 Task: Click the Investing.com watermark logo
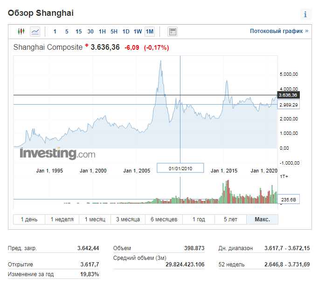[x=57, y=154]
